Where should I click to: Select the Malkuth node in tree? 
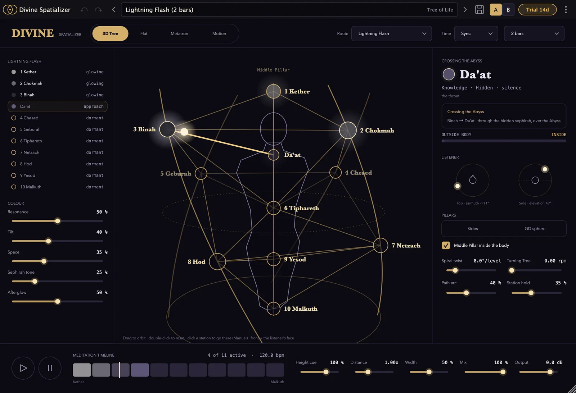pyautogui.click(x=274, y=309)
